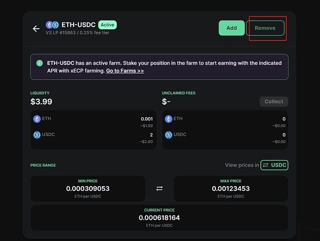Collect unclaimed fees with Collect button

pyautogui.click(x=274, y=102)
